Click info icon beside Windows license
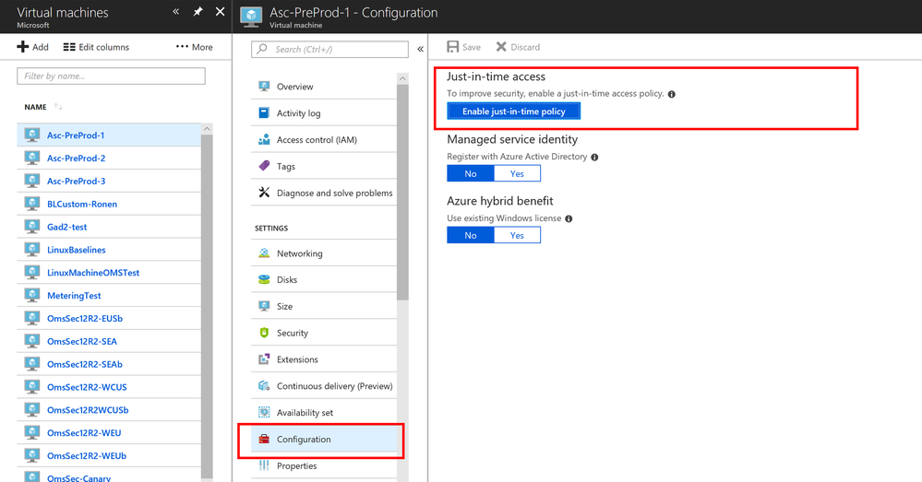The image size is (922, 482). pos(569,219)
